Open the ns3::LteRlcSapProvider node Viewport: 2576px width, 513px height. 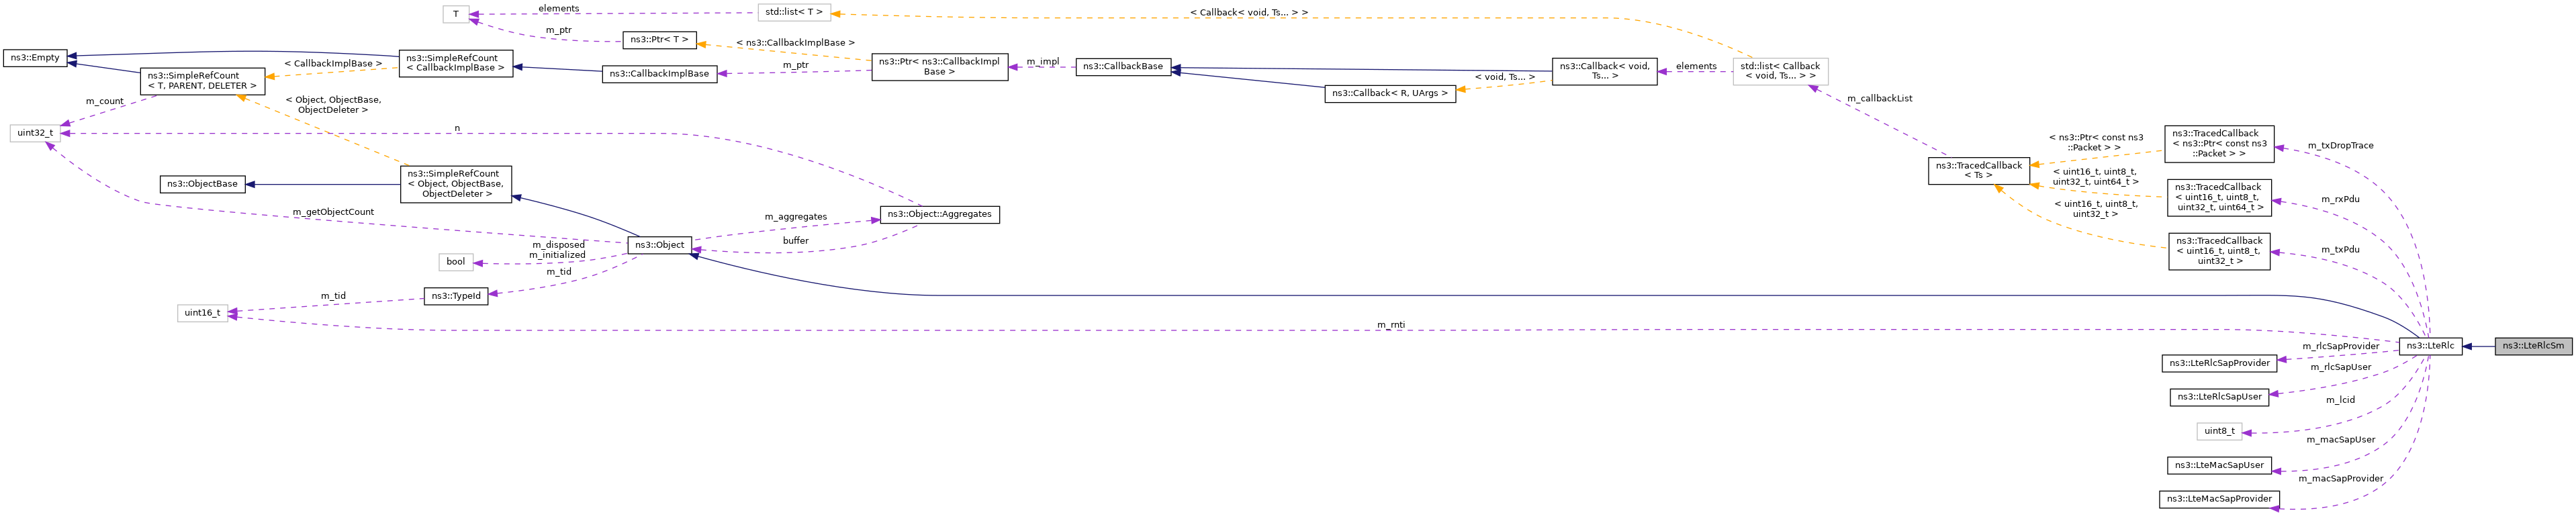pyautogui.click(x=2219, y=363)
